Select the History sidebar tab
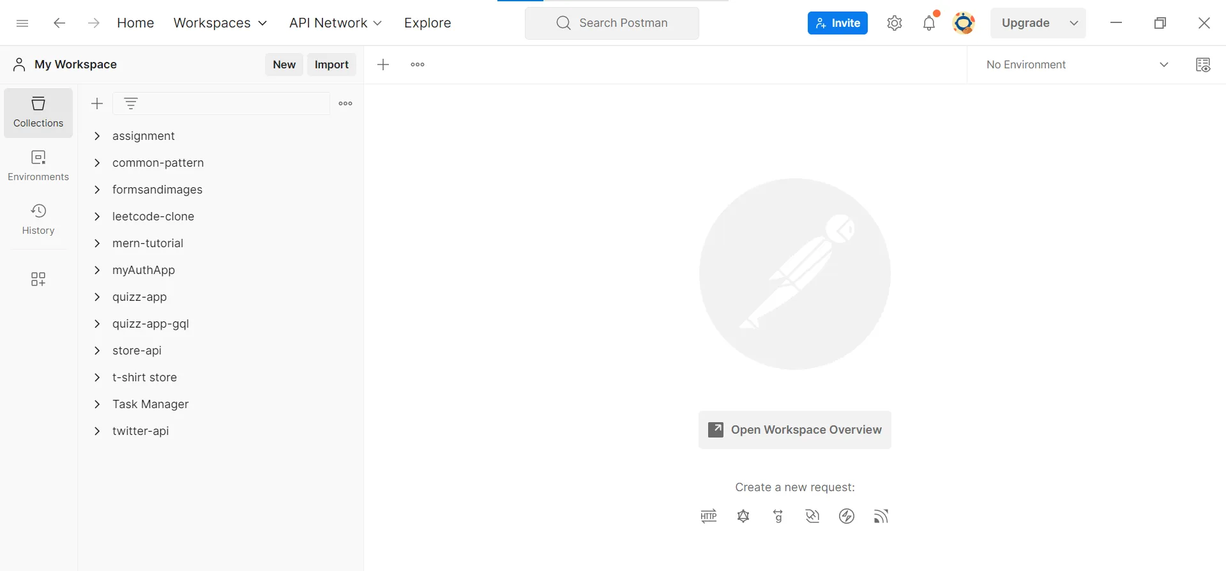Screen dimensions: 1226x571 pyautogui.click(x=38, y=220)
